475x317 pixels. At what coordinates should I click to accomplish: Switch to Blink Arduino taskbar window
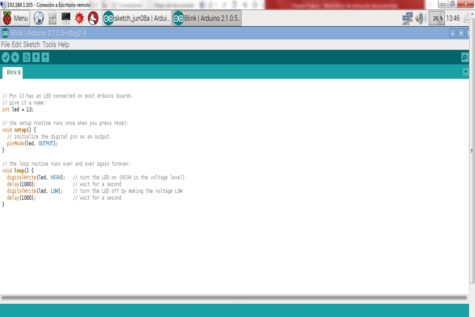[207, 18]
